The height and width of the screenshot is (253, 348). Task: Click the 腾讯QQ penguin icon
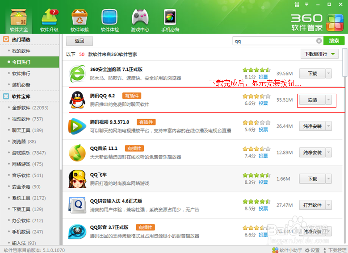coord(77,100)
